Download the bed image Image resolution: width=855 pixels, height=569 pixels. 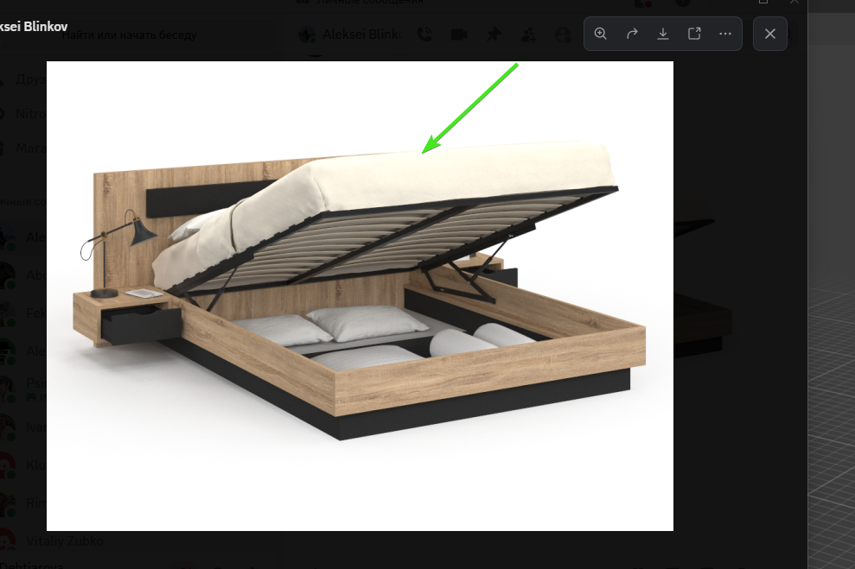pos(663,34)
